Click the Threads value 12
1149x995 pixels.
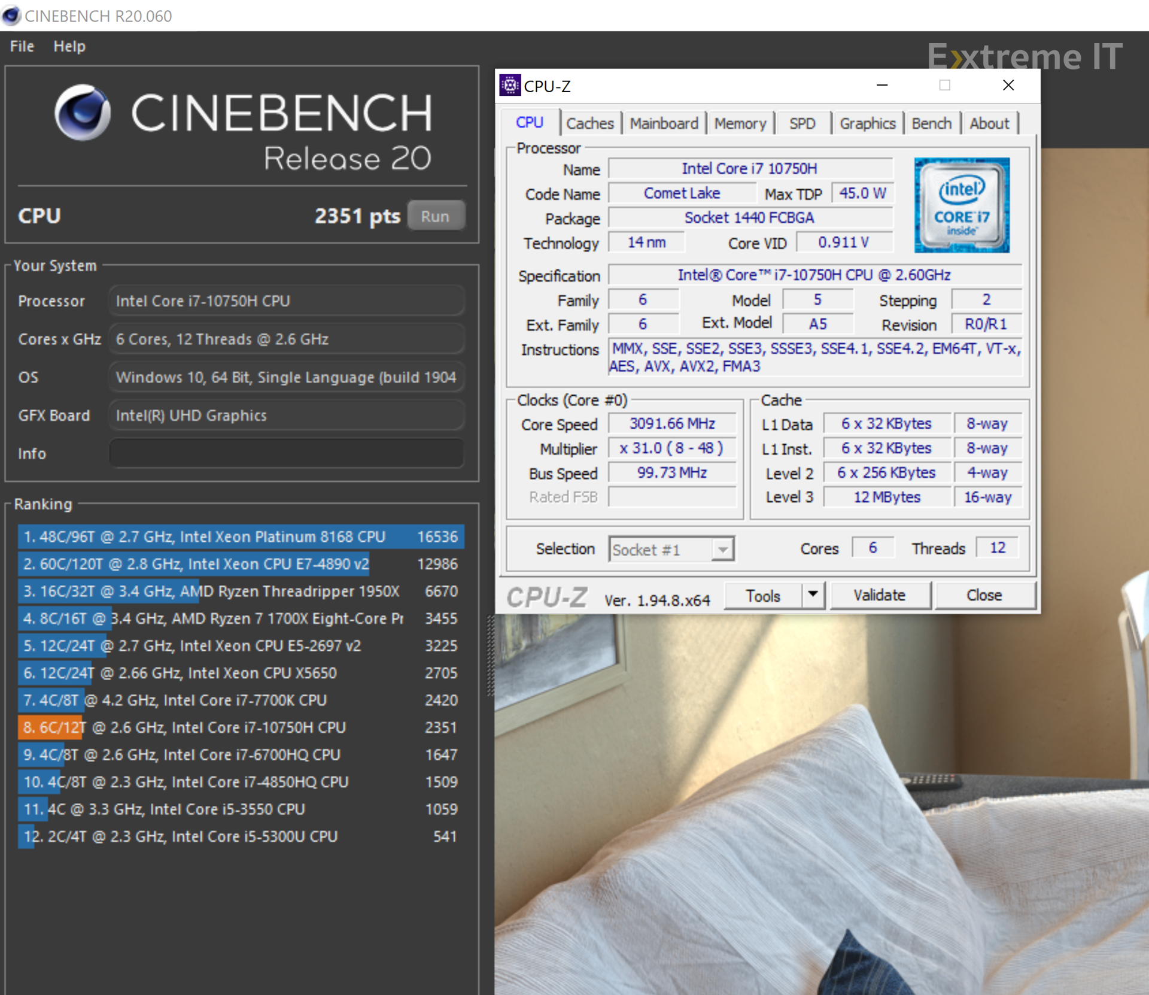[998, 548]
